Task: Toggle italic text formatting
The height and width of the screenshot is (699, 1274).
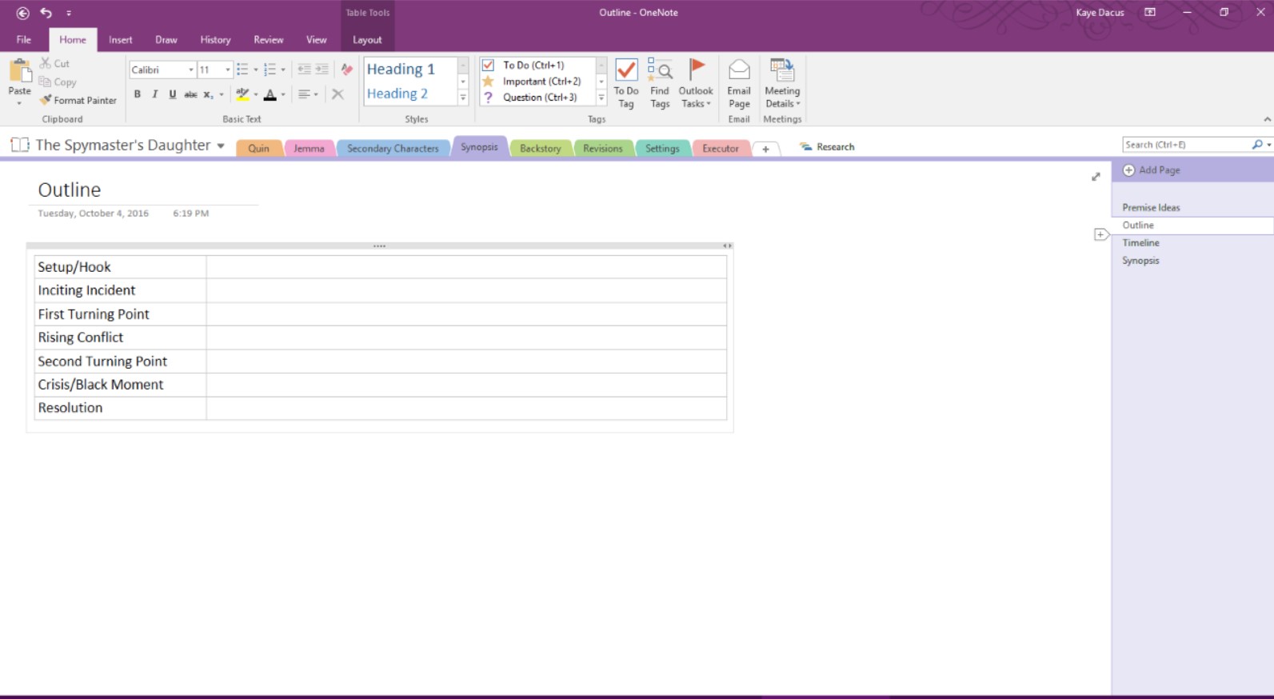Action: point(154,94)
